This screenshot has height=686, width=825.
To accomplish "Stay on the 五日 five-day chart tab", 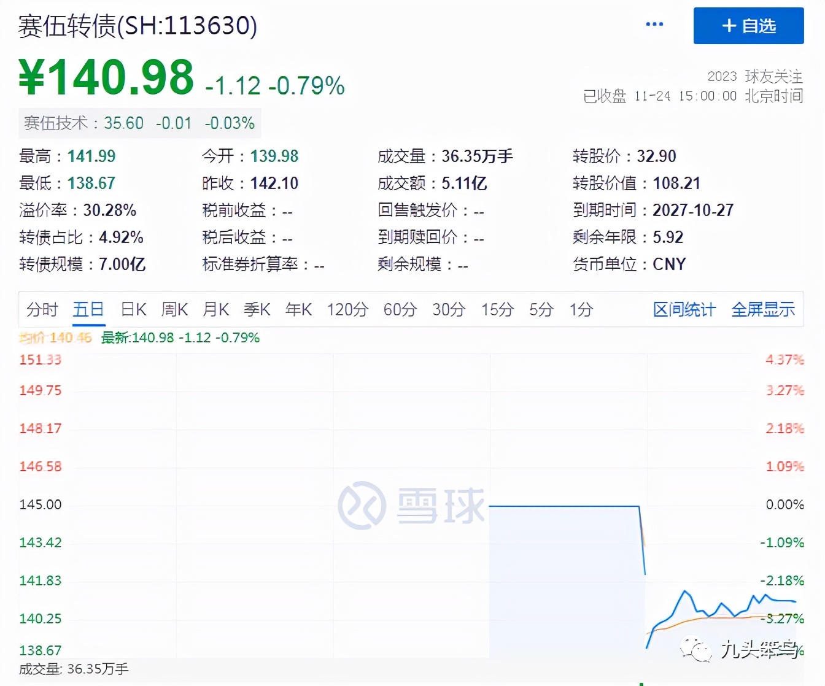I will 88,310.
